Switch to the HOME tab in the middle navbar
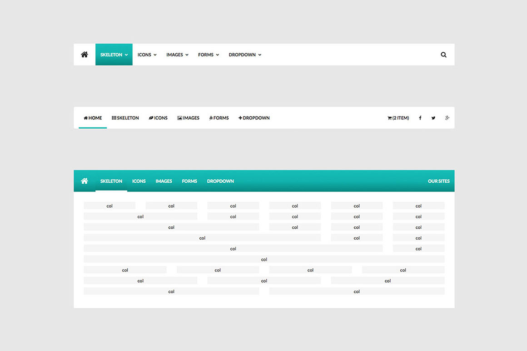This screenshot has height=351, width=527. (93, 118)
